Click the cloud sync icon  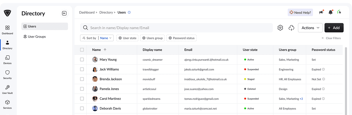[x=291, y=28]
